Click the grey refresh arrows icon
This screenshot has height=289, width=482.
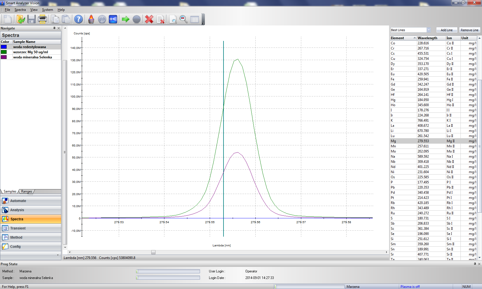click(102, 19)
